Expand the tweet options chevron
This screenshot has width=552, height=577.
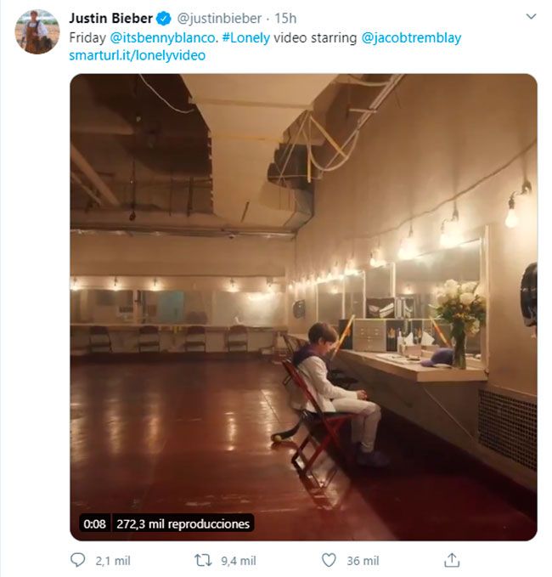(531, 17)
